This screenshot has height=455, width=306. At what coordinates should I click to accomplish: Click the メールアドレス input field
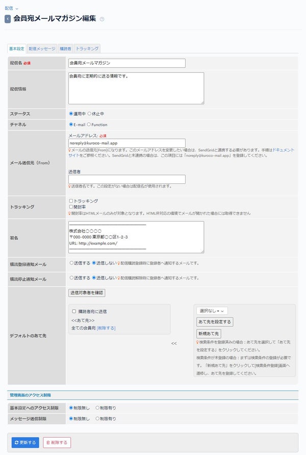coord(127,143)
